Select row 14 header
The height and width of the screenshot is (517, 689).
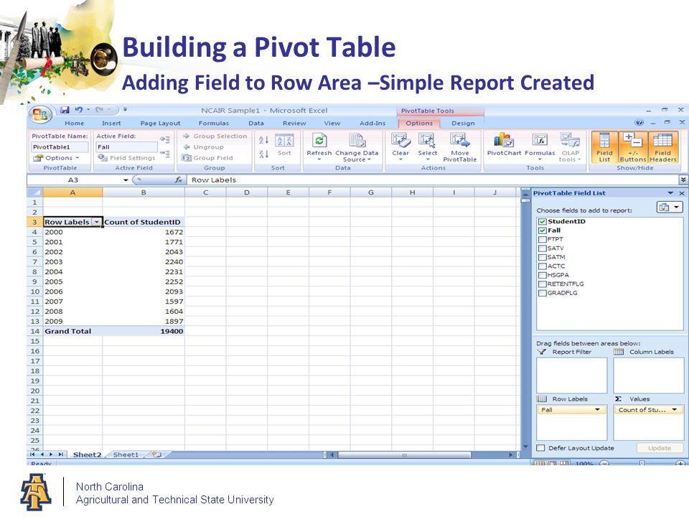[x=35, y=332]
